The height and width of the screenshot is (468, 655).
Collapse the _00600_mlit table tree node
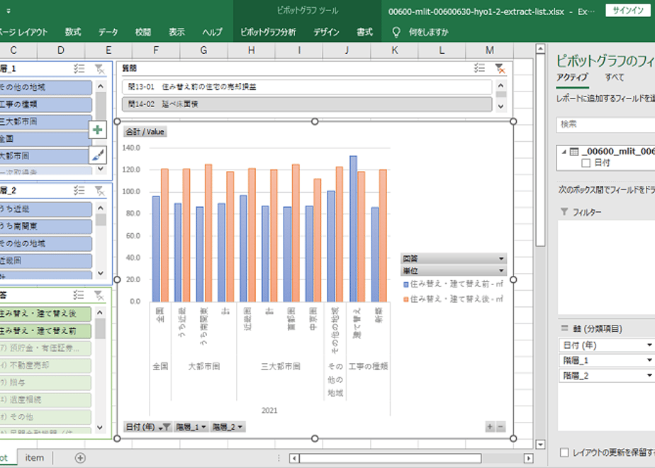[x=564, y=152]
